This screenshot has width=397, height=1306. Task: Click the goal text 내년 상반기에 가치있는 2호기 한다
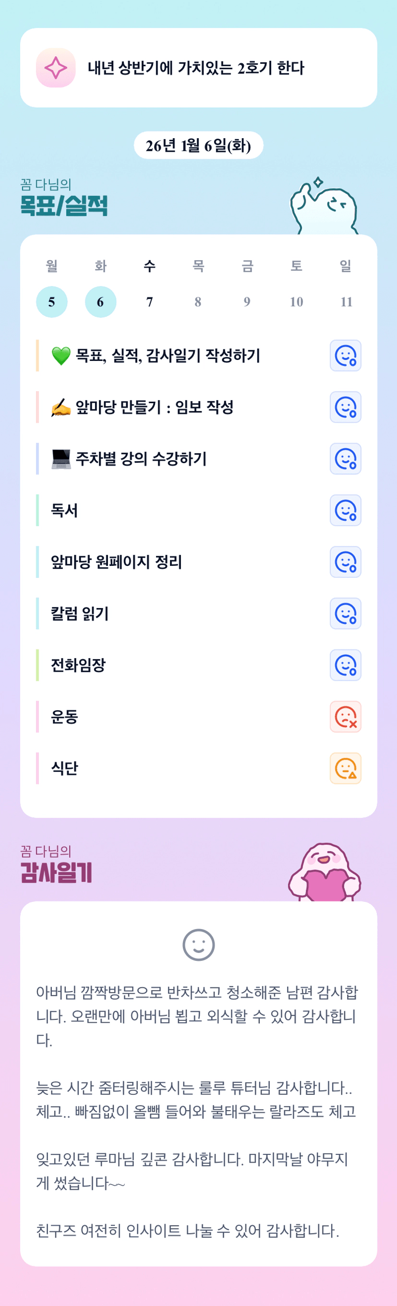(196, 68)
